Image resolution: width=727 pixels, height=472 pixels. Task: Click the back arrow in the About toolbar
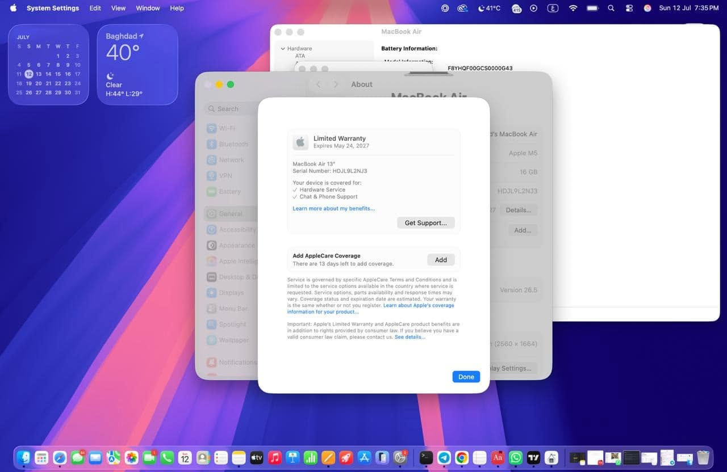pyautogui.click(x=318, y=85)
